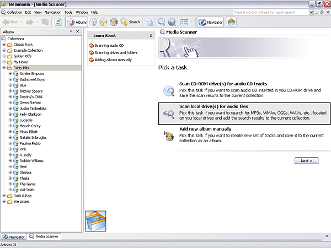Click the Forward arrow button
The width and height of the screenshot is (331, 248).
pos(30,22)
